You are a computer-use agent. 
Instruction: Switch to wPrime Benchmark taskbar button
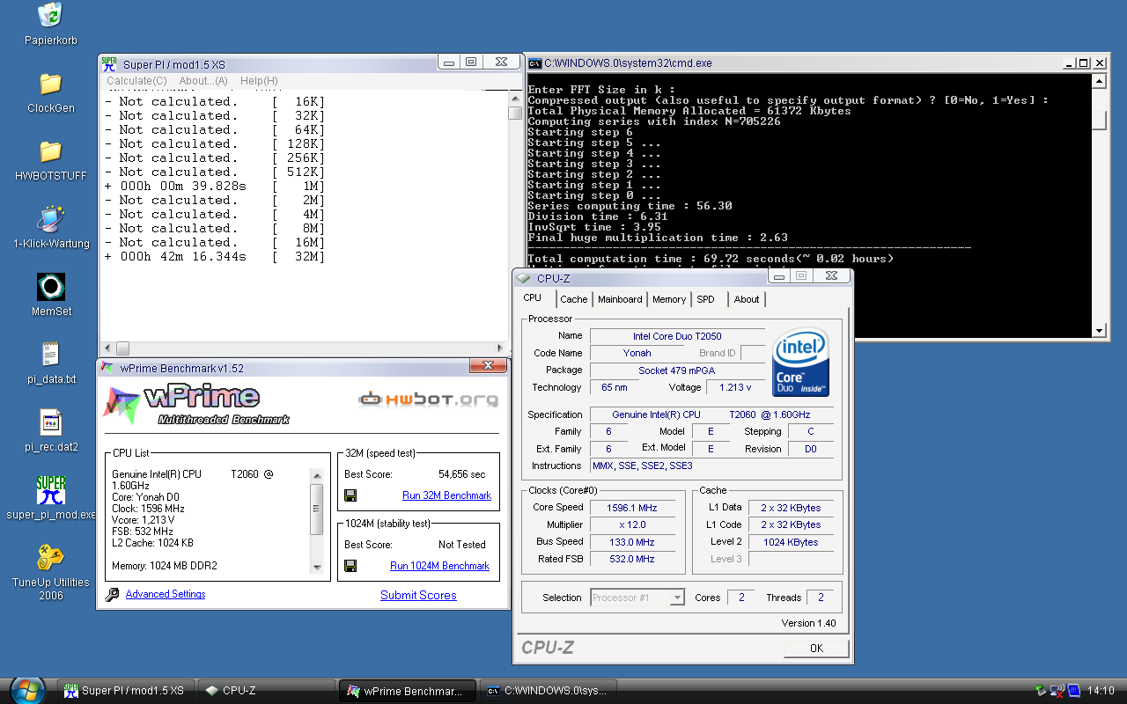(x=407, y=691)
